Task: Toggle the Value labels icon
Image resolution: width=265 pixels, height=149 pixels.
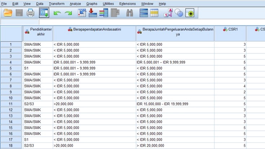Action: tap(168, 13)
